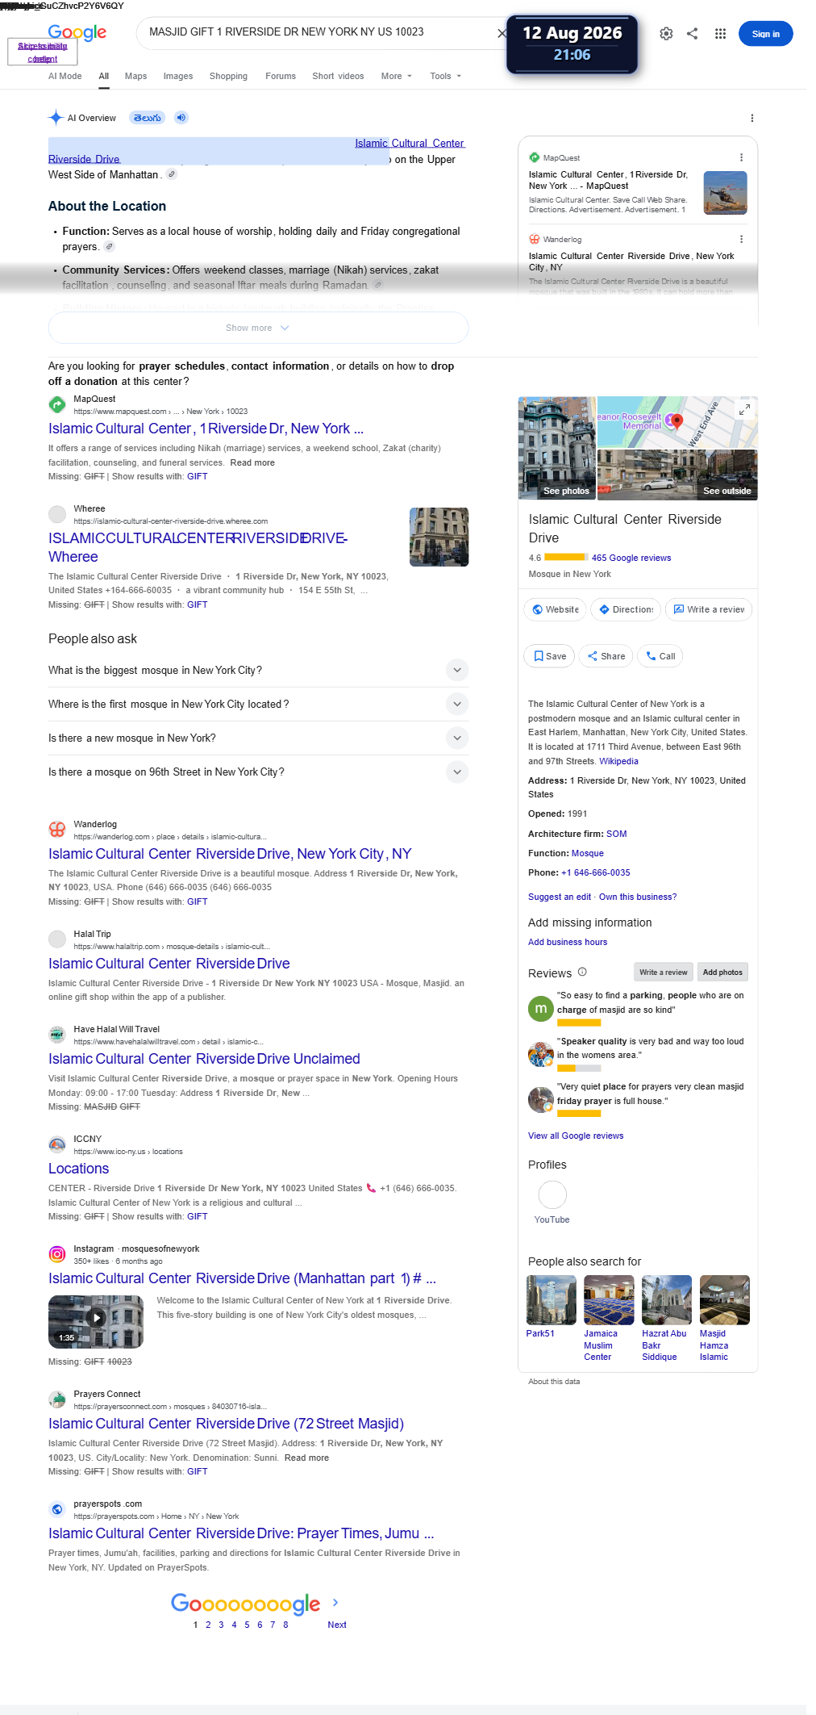
Task: Click the Instagram icon in the result
Action: 57,1254
